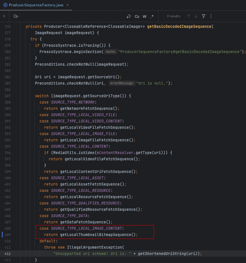Click the class icon on the file tab
This screenshot has height=263, width=246.
(5, 5)
